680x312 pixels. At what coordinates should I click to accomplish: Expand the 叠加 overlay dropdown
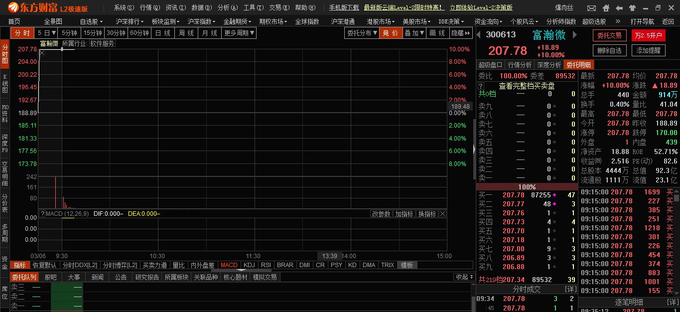[414, 33]
